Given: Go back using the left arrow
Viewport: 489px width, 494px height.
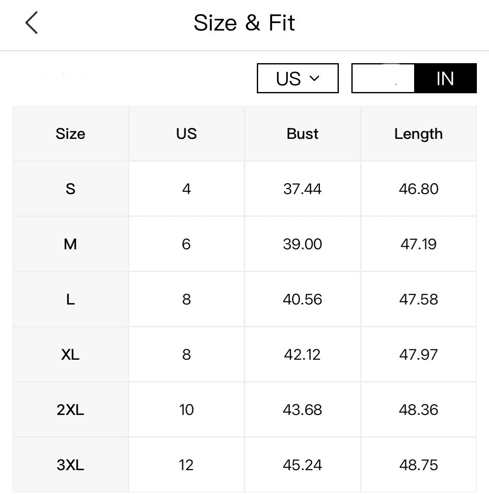Looking at the screenshot, I should [31, 23].
